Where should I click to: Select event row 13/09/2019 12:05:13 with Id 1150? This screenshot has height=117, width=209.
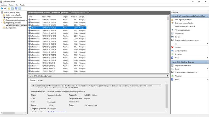(x=57, y=50)
